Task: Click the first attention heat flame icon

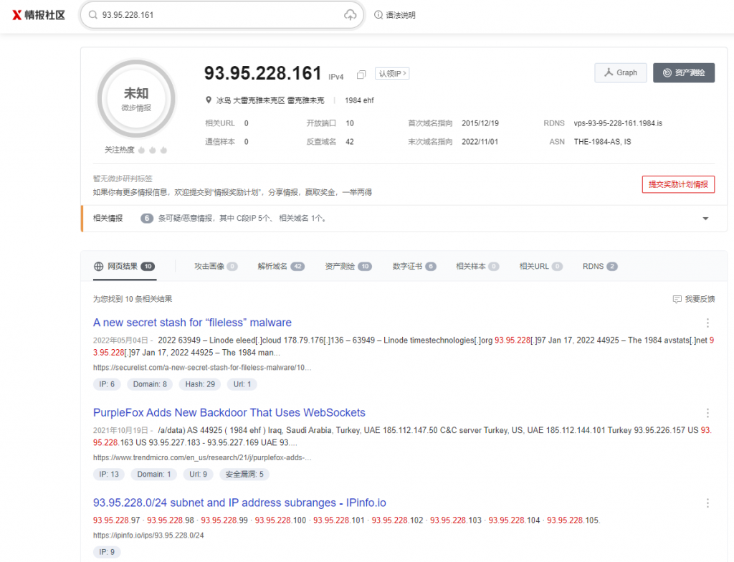Action: click(x=141, y=150)
